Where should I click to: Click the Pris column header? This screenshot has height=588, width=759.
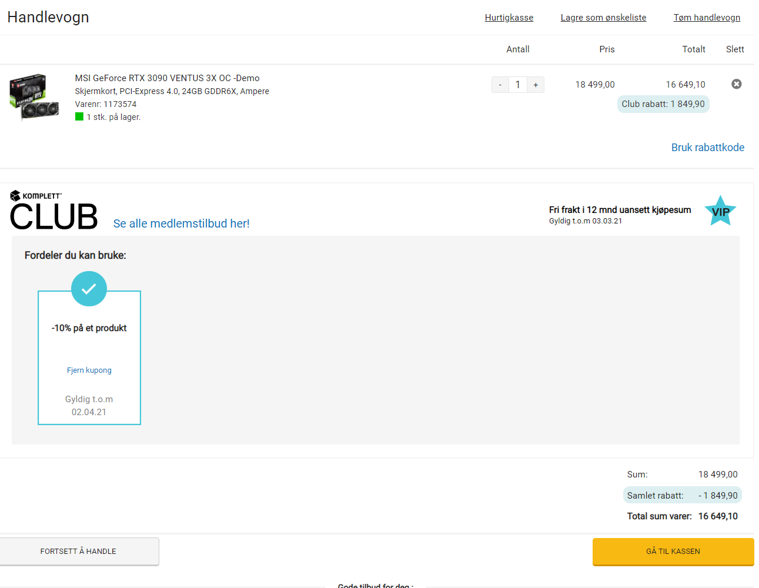[x=607, y=49]
